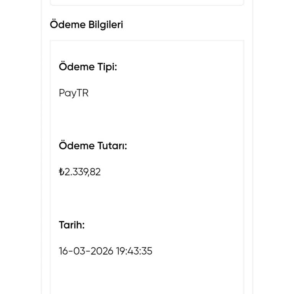The image size is (294, 294).
Task: Click the "Ödeme Bilgileri" section heading
Action: (87, 25)
